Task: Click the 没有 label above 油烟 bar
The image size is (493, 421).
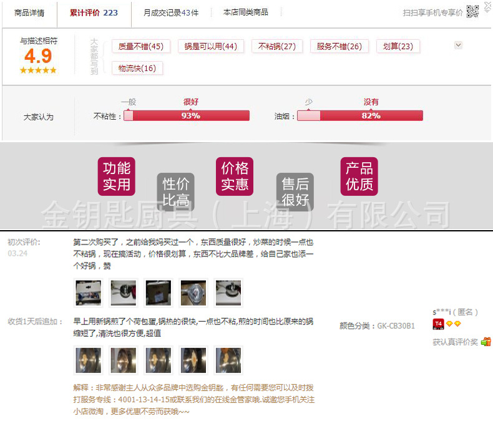Action: pos(371,102)
